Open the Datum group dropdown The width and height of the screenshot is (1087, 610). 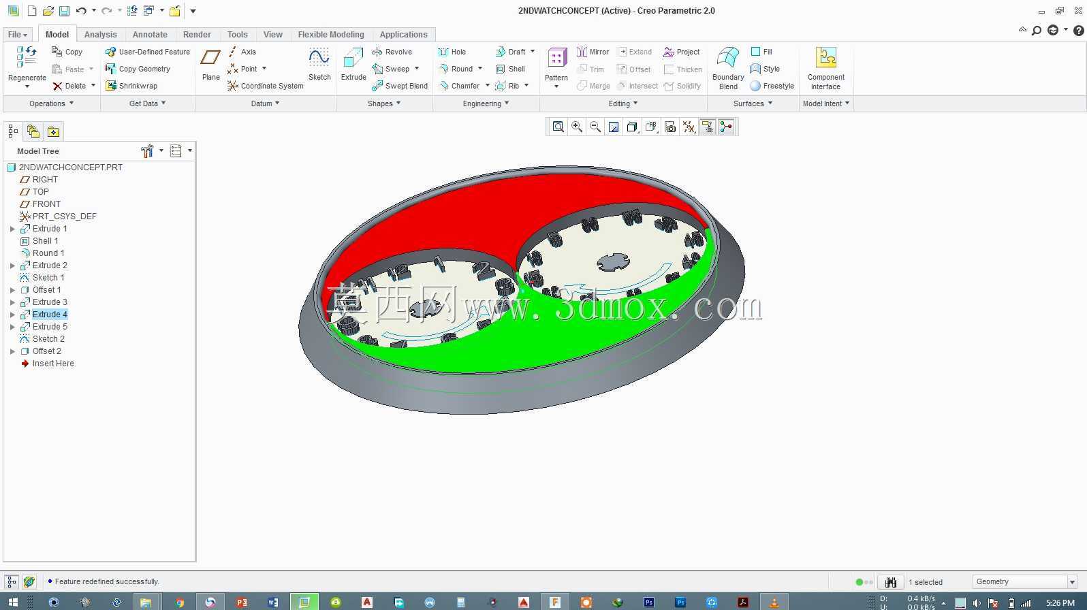(x=265, y=103)
